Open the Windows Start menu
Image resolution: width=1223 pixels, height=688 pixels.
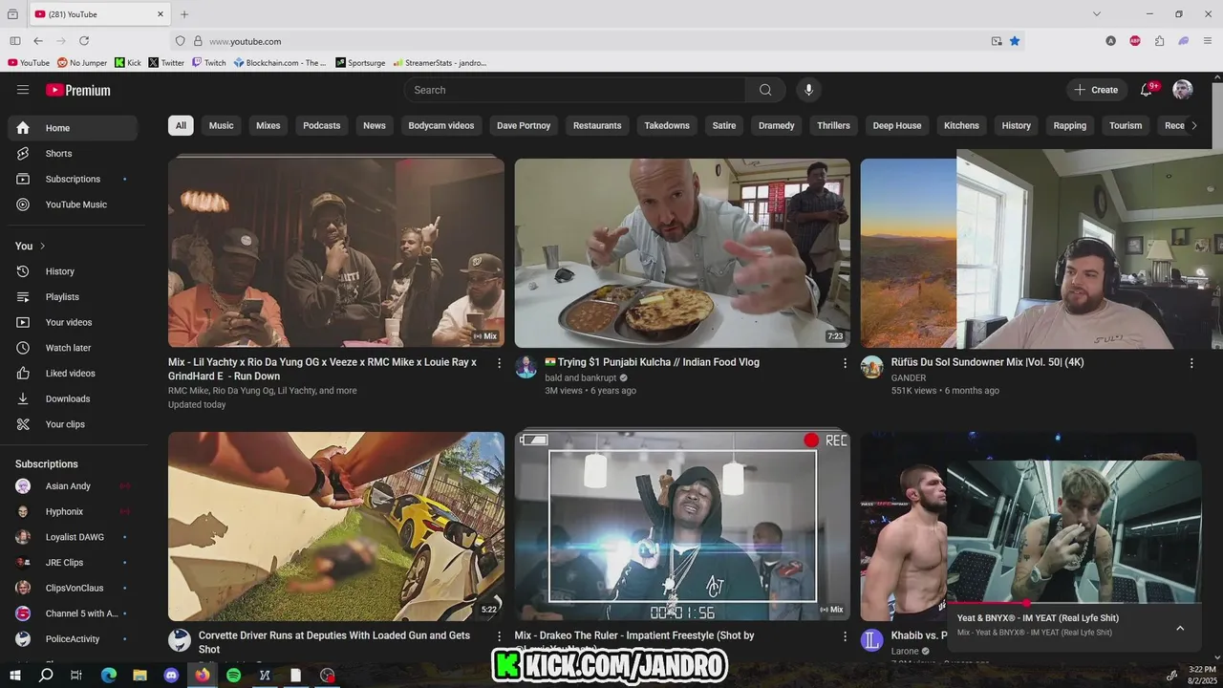coord(15,675)
